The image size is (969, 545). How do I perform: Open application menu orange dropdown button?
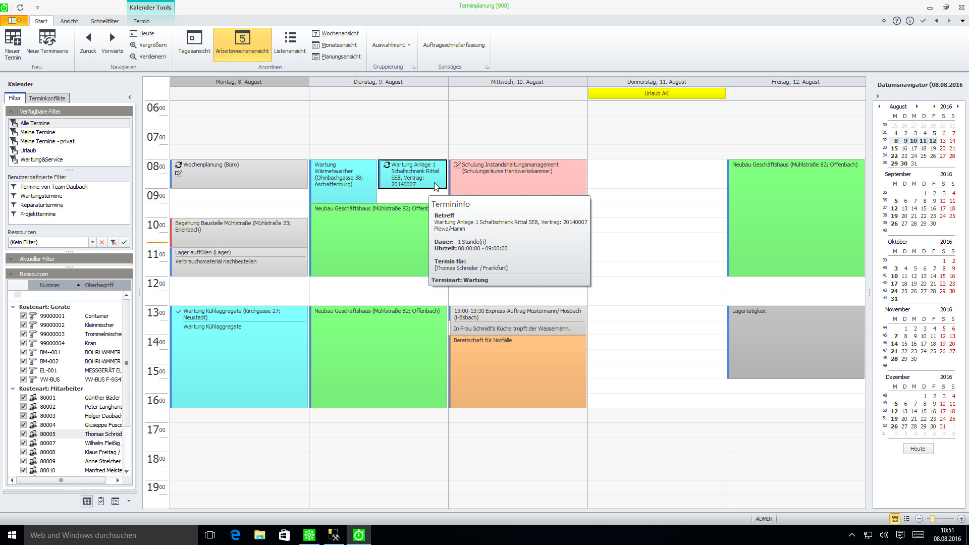click(14, 21)
